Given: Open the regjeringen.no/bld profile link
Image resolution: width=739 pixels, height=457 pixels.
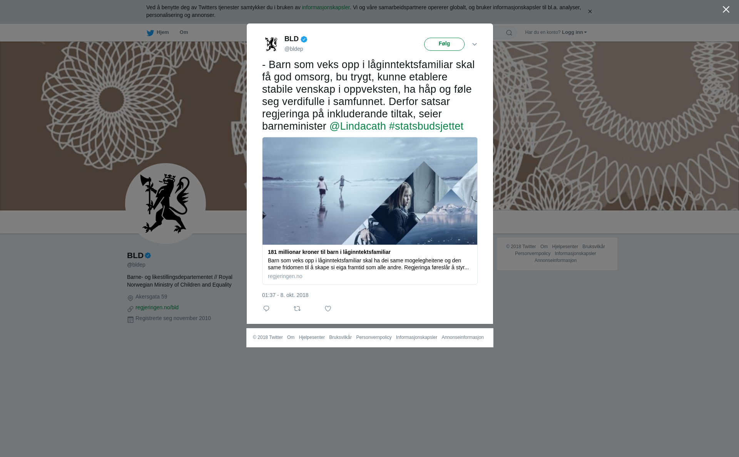Looking at the screenshot, I should (157, 307).
